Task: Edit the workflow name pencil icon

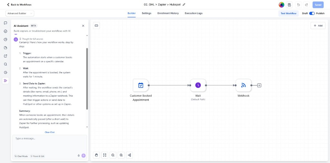Action: coord(184,5)
